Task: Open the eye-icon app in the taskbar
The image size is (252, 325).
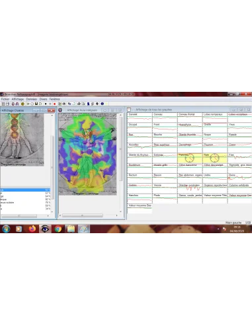Action: 45,229
